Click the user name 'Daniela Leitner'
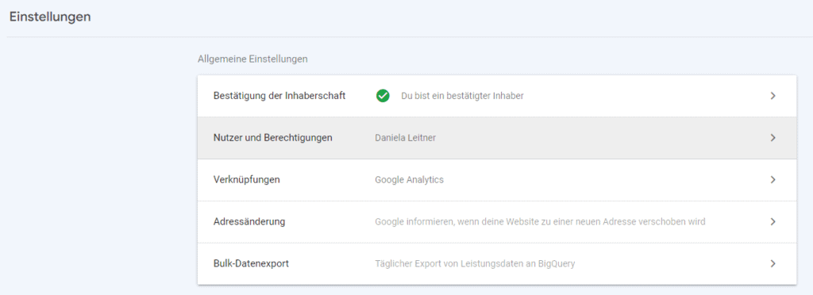813x295 pixels. click(x=406, y=138)
